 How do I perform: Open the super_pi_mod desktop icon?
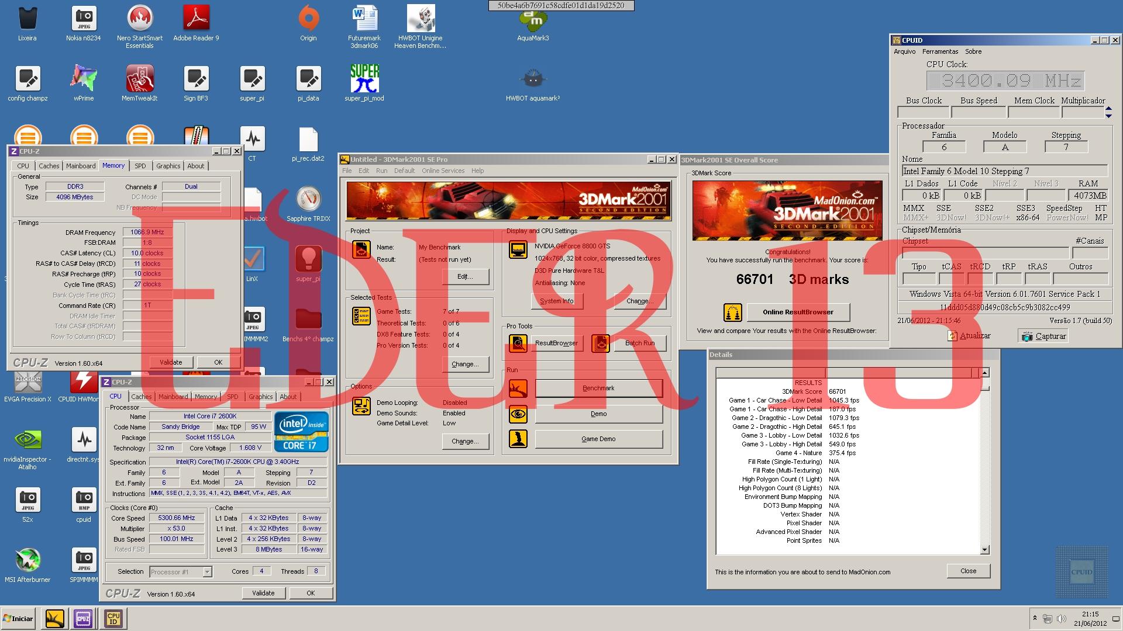click(364, 84)
